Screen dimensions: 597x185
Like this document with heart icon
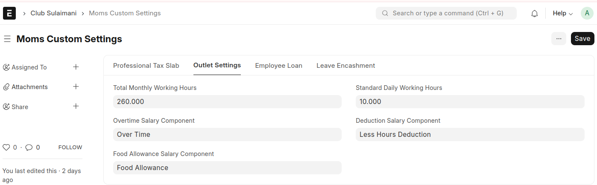click(x=6, y=147)
